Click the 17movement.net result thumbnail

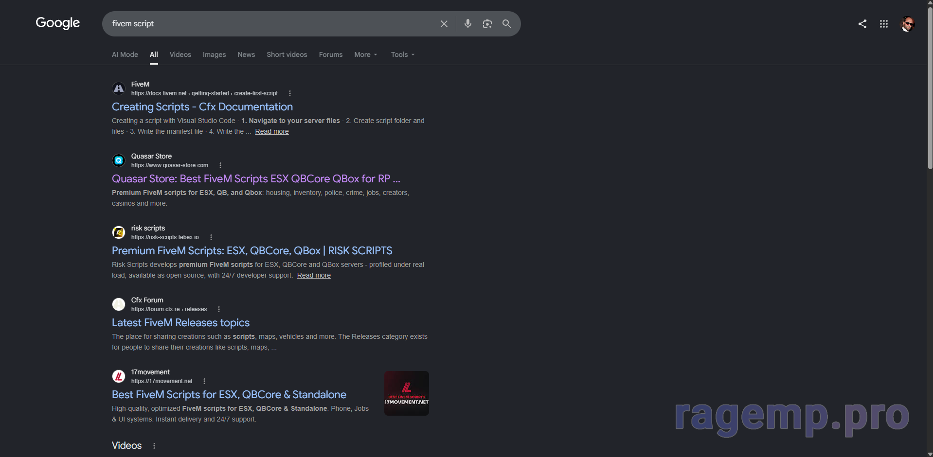[x=407, y=393]
